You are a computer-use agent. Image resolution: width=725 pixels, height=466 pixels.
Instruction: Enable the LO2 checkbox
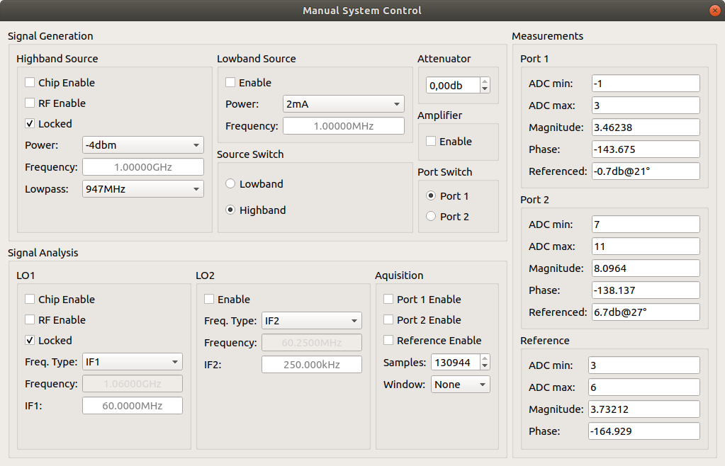click(x=209, y=300)
